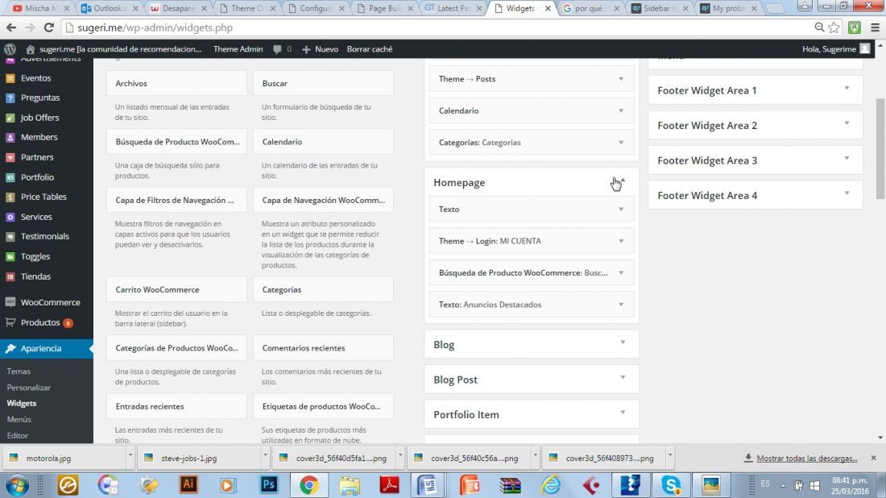Screen dimensions: 886x498
Task: Click the Members sidebar icon
Action: pyautogui.click(x=10, y=137)
